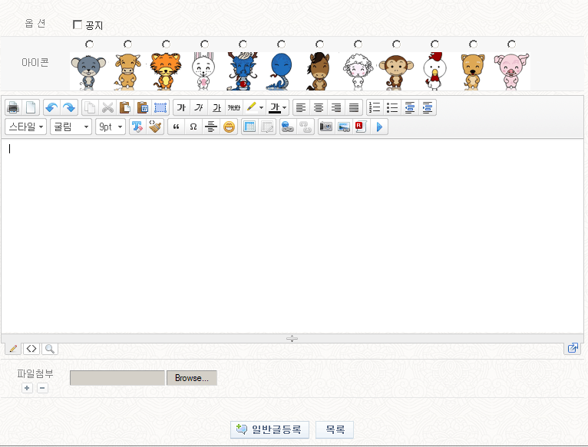
Task: Redo the last edit
Action: coord(69,108)
